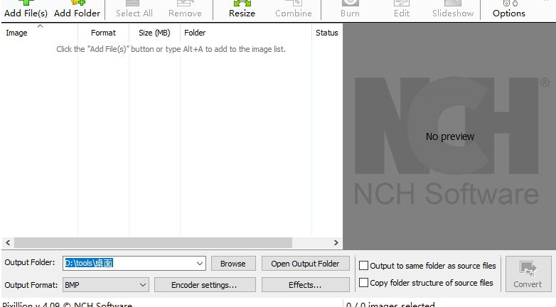
Task: Click the Select All toolbar button
Action: (x=134, y=10)
